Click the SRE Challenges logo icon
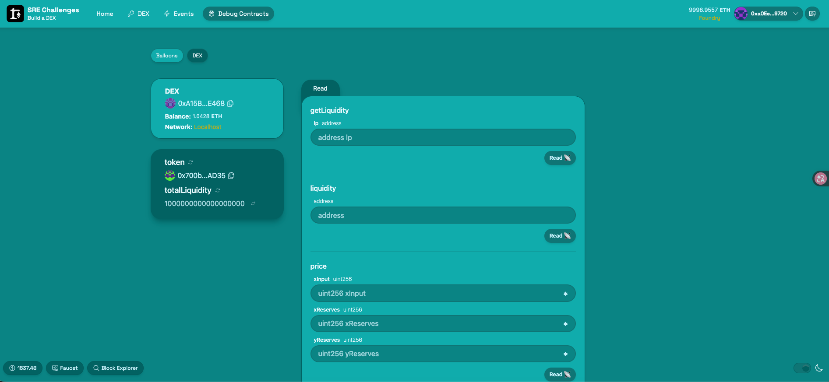The width and height of the screenshot is (829, 382). point(15,14)
